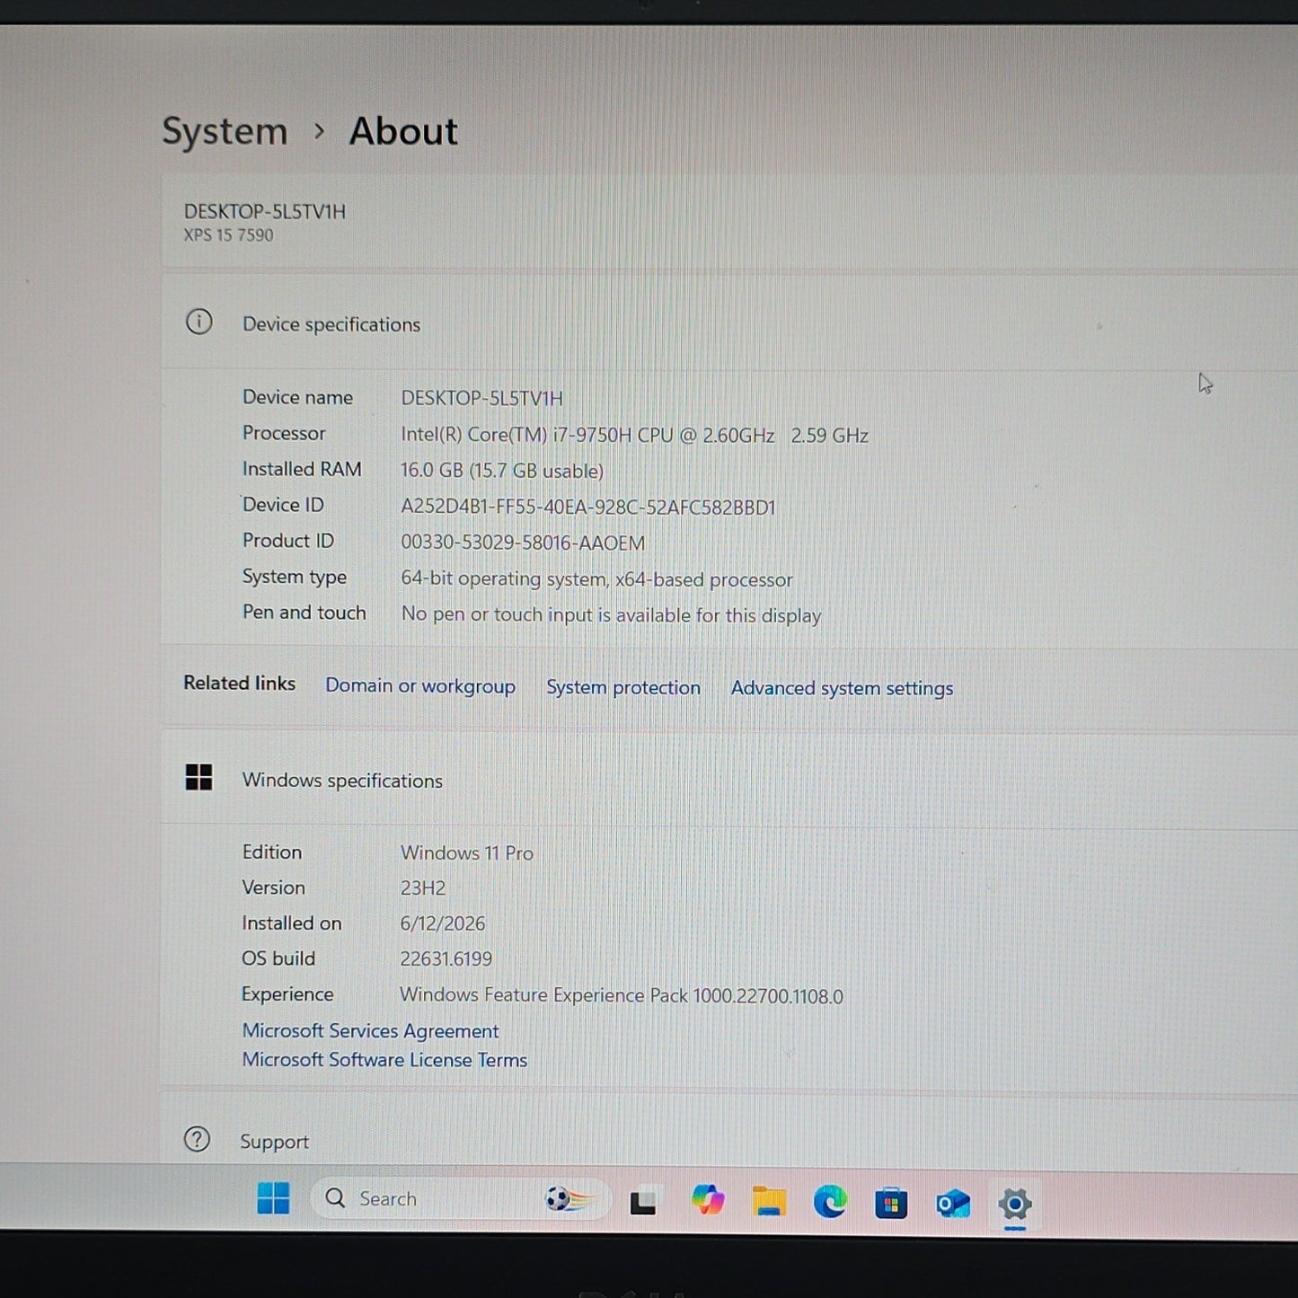This screenshot has width=1298, height=1298.
Task: Open System protection link
Action: (x=623, y=688)
